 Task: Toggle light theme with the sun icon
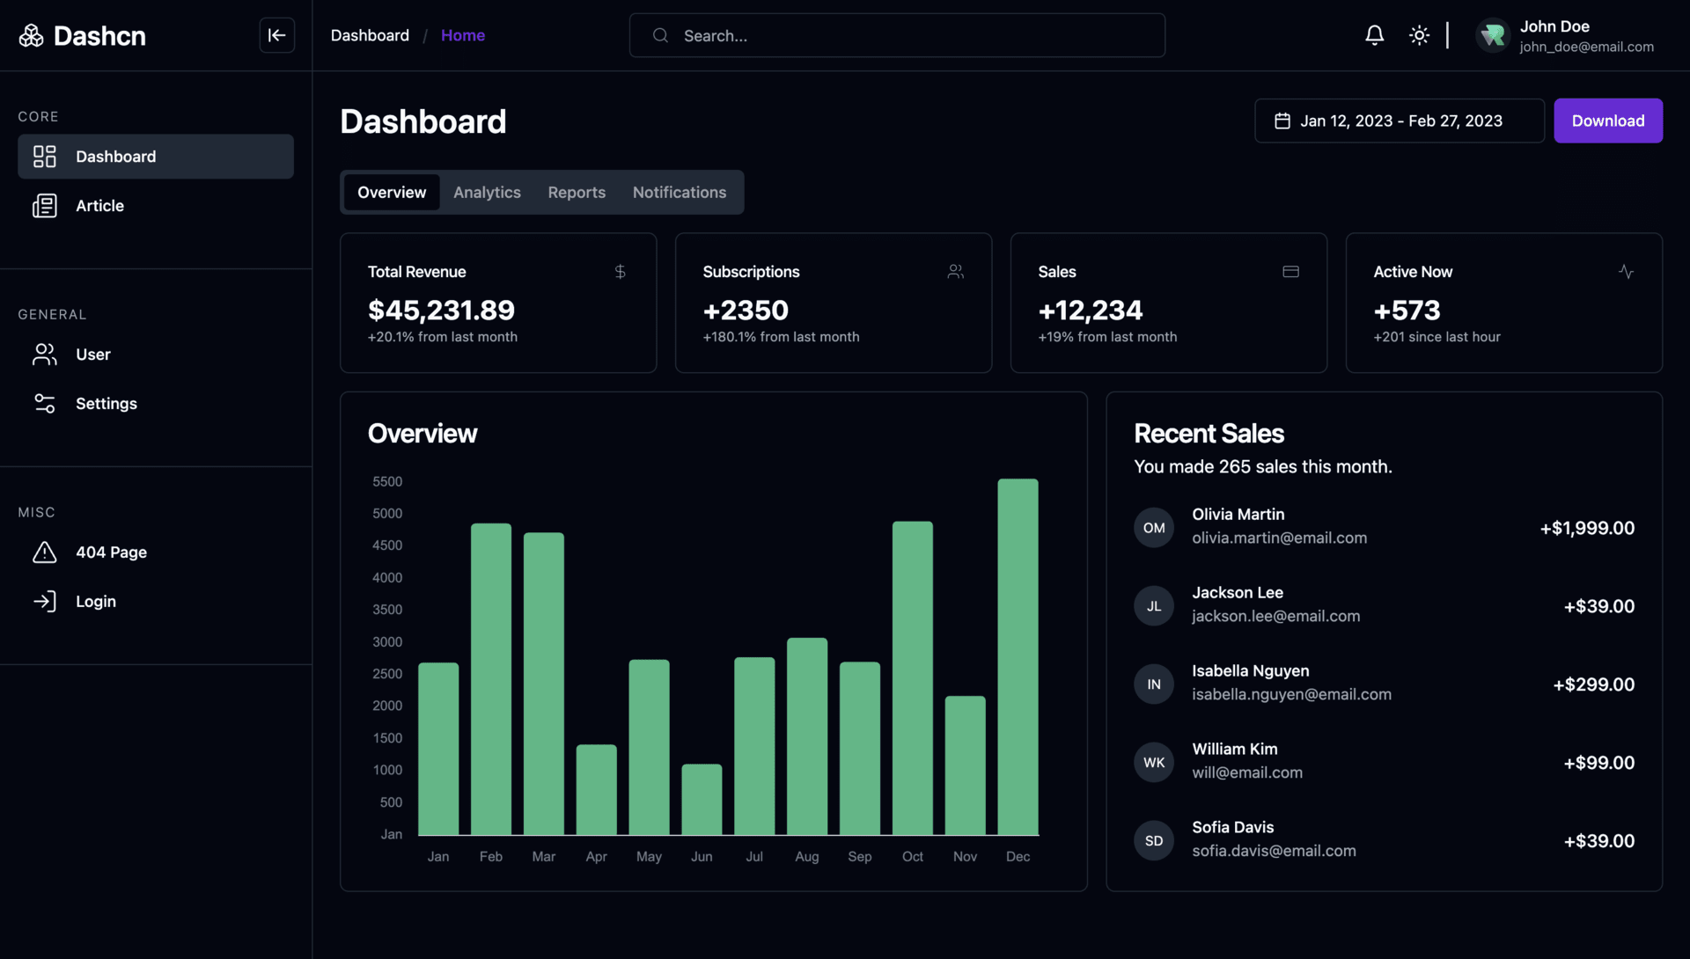coord(1419,35)
